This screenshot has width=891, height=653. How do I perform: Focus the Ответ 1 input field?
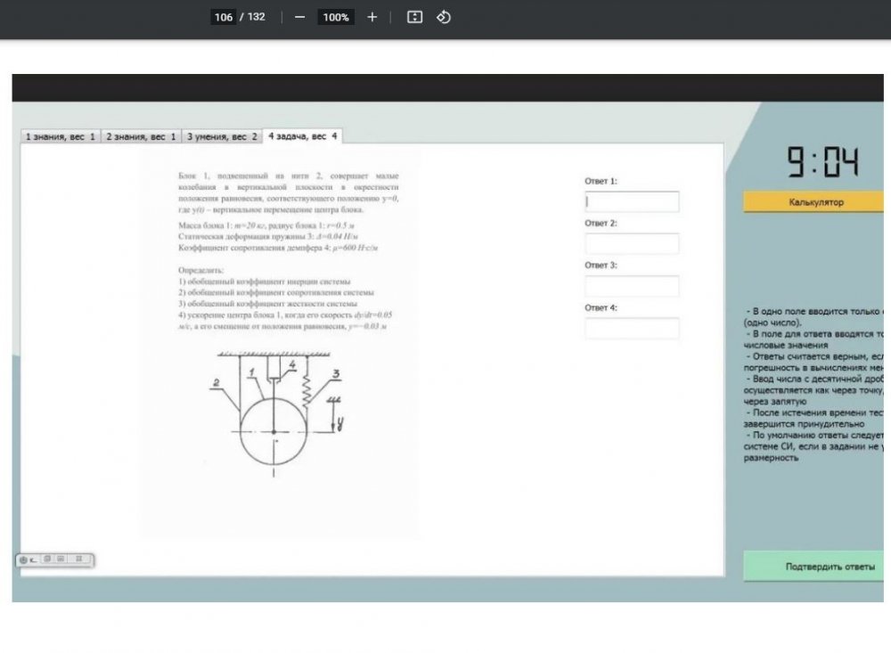(632, 201)
